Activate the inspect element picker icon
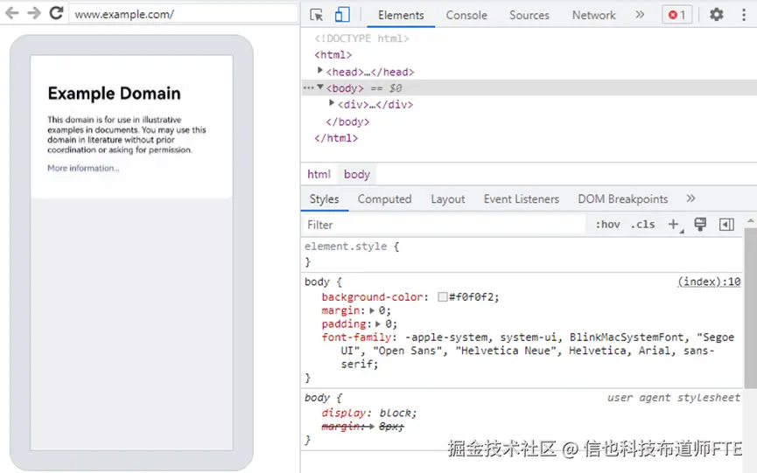Screen dimensions: 757x473 (x=317, y=15)
